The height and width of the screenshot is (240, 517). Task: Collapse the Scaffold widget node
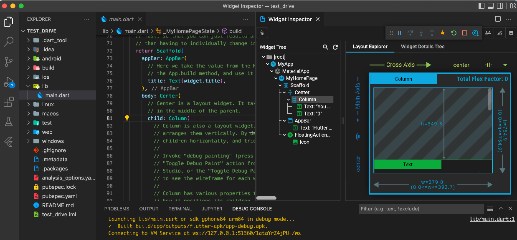280,85
